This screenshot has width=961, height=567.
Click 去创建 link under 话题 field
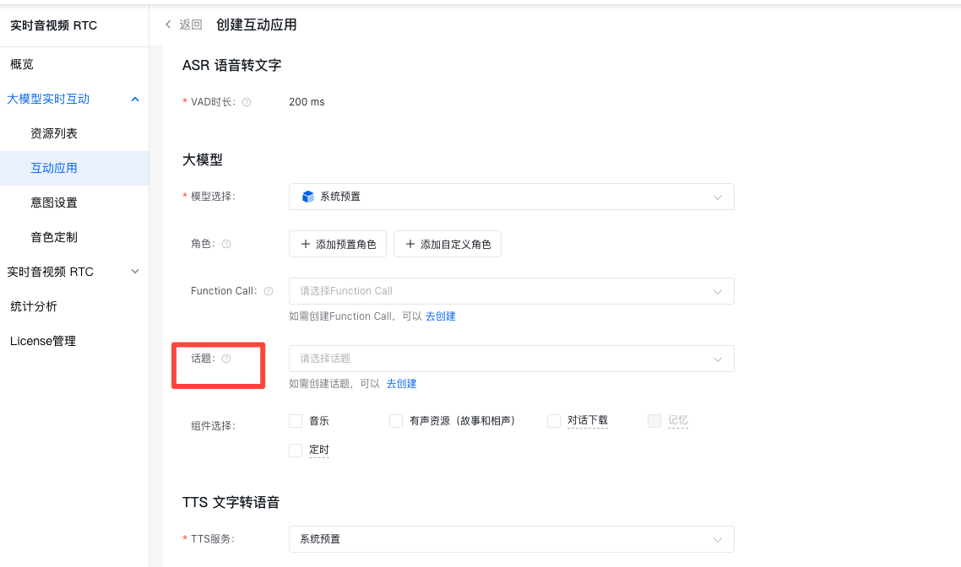pyautogui.click(x=401, y=384)
